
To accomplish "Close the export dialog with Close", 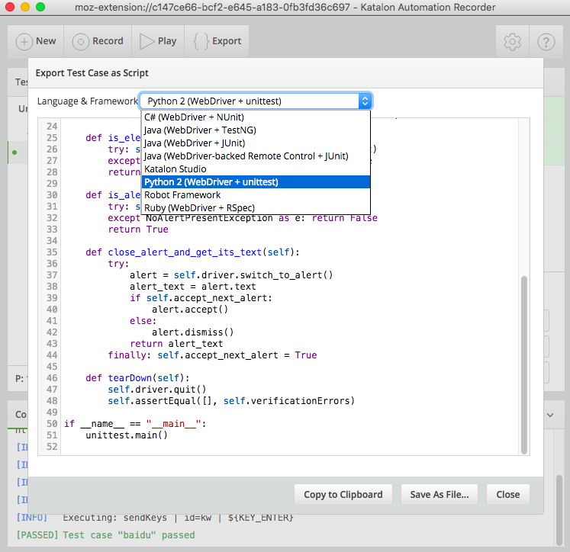I will point(508,495).
